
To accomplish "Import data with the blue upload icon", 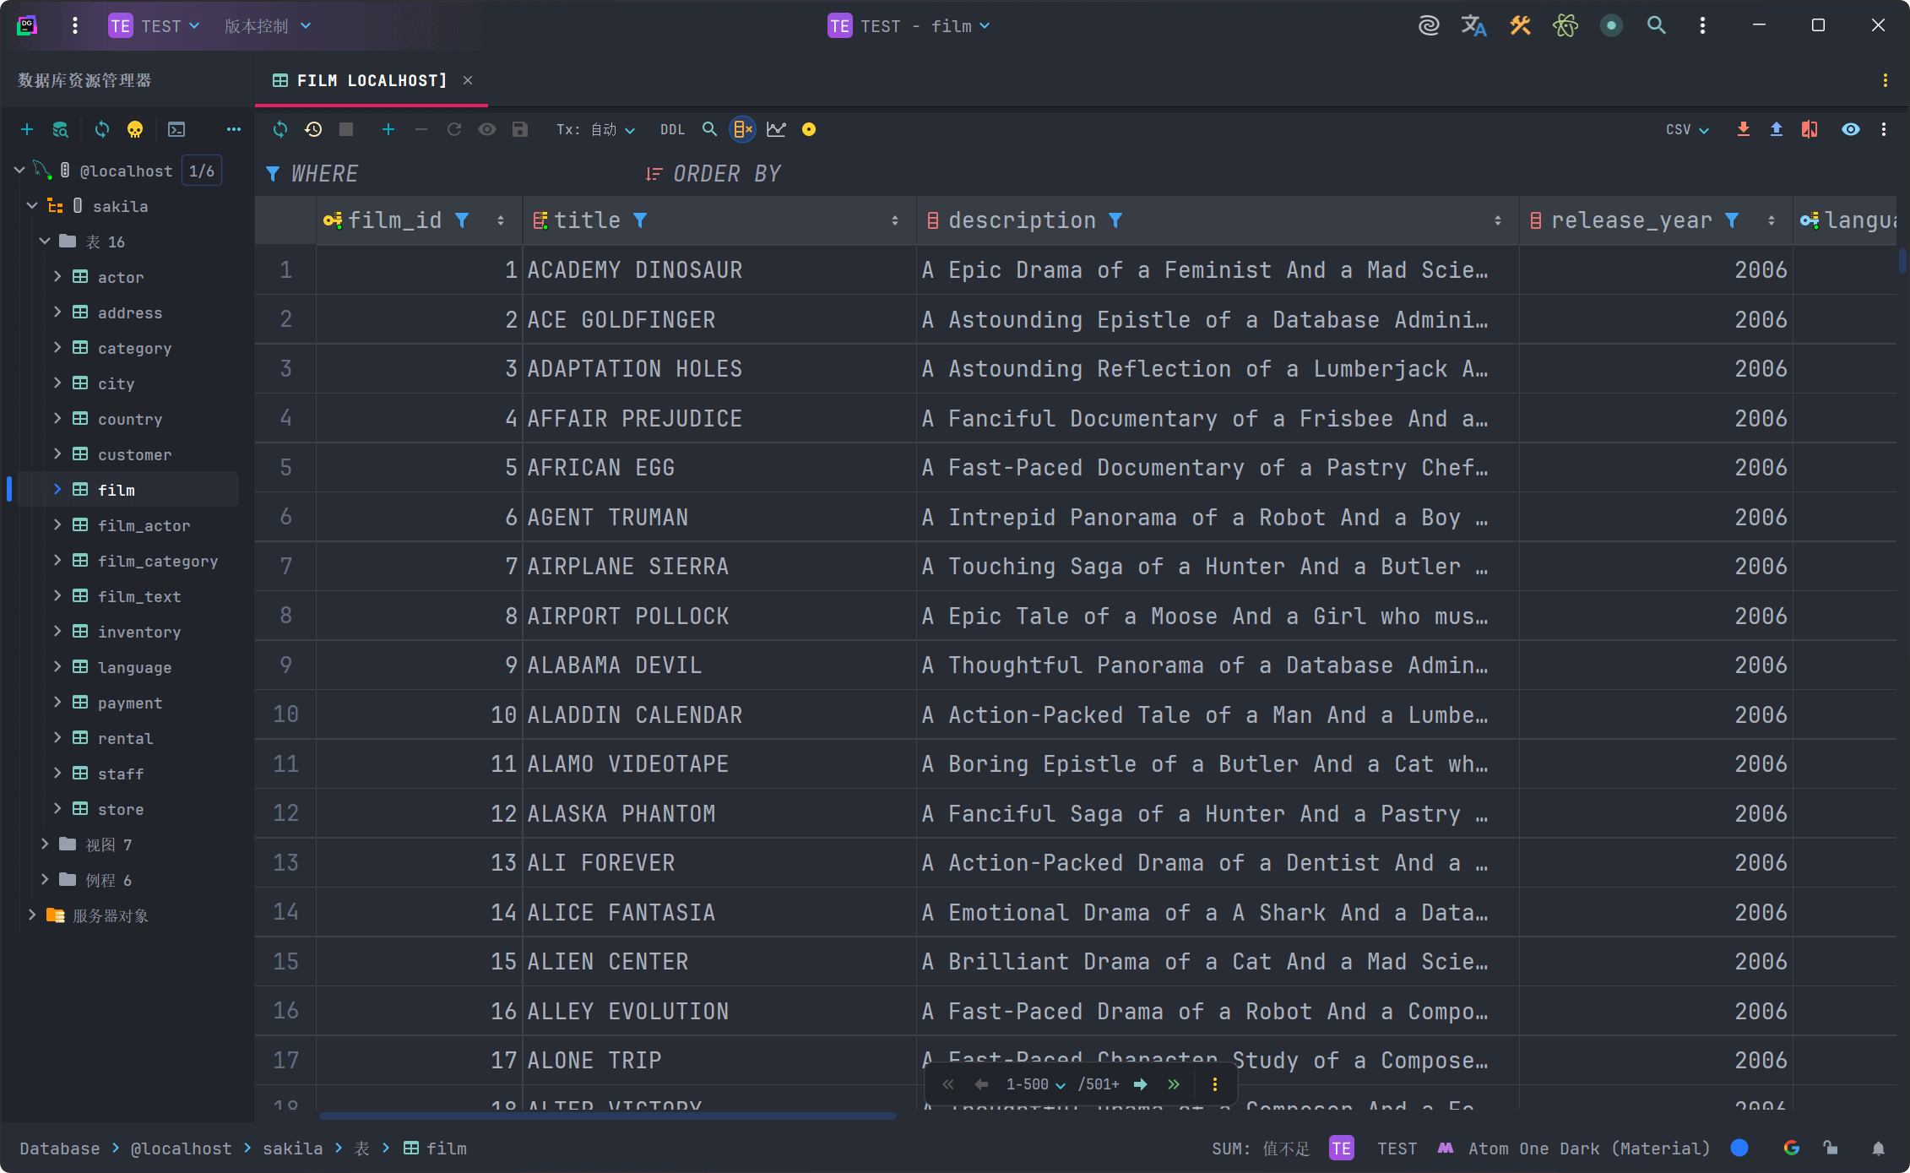I will click(1777, 129).
